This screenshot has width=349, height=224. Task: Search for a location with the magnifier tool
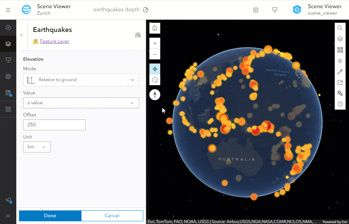[340, 28]
